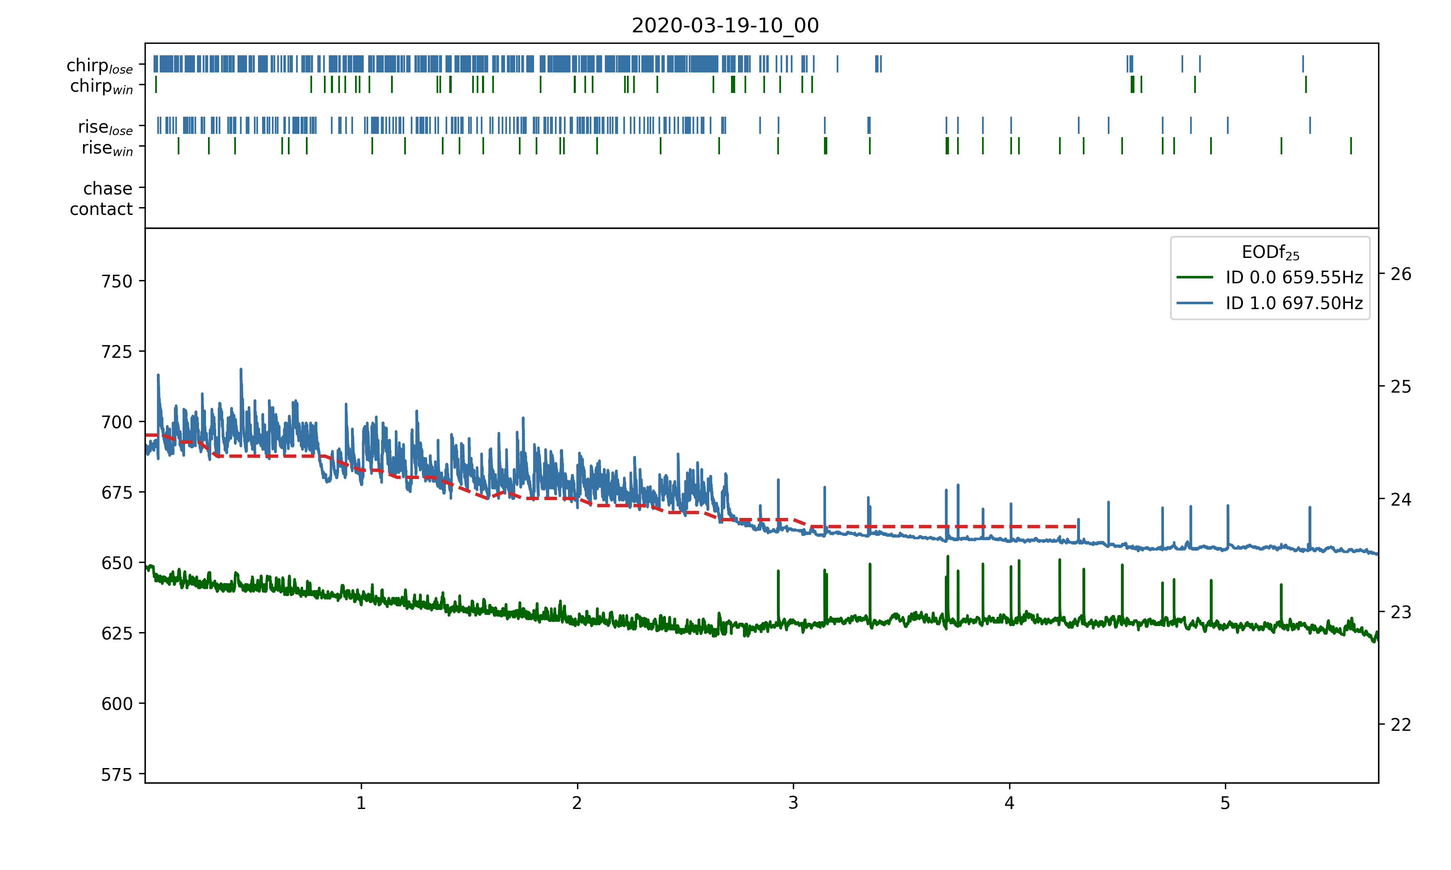1451x870 pixels.
Task: Click the chase row label
Action: [108, 188]
